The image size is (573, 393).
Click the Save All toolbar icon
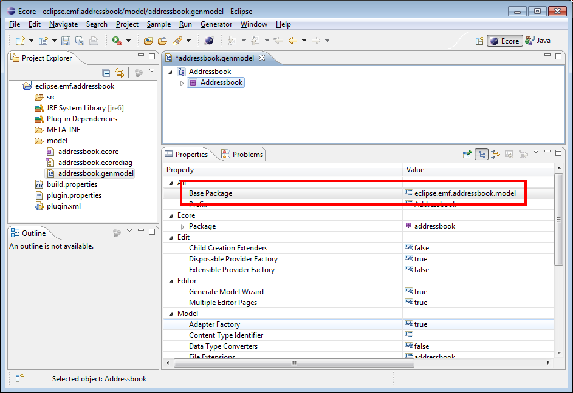(80, 41)
